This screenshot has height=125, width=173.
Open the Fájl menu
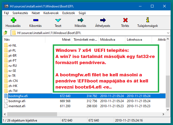[x=6, y=13]
